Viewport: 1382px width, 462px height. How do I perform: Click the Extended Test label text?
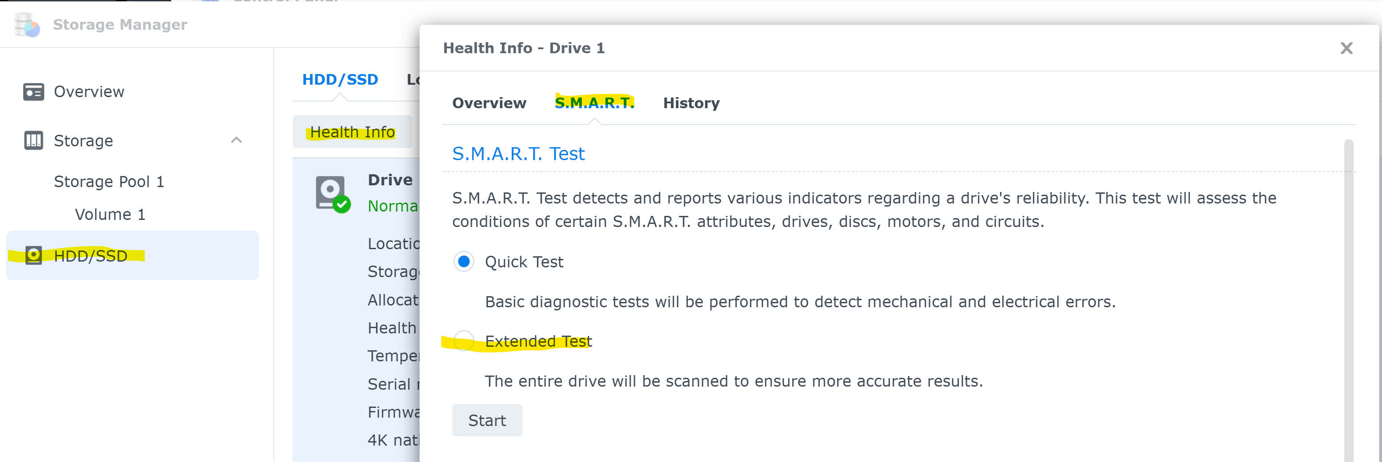click(x=538, y=341)
